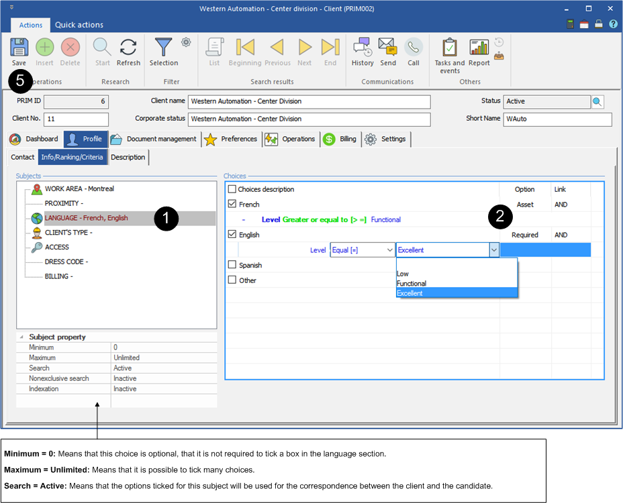Open the Profile tab
This screenshot has width=623, height=503.
pos(85,139)
